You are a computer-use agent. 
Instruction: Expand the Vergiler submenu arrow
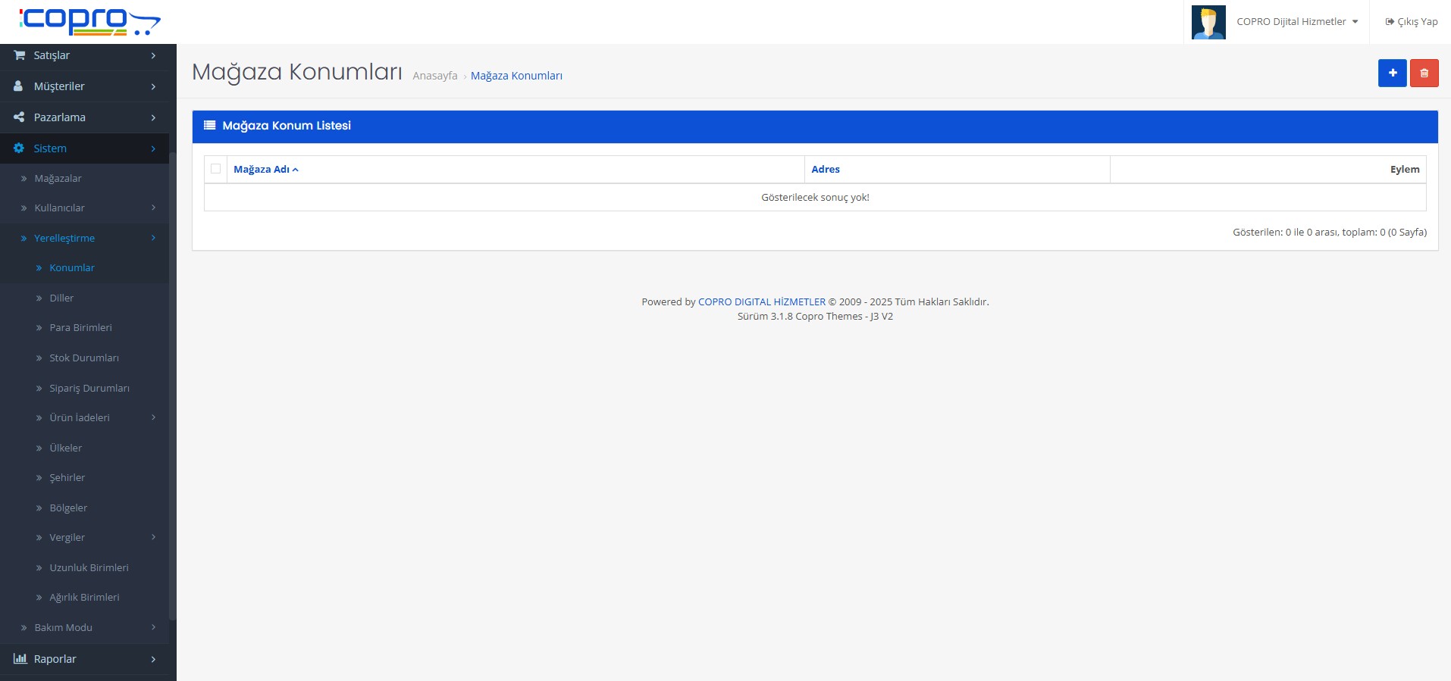(153, 537)
